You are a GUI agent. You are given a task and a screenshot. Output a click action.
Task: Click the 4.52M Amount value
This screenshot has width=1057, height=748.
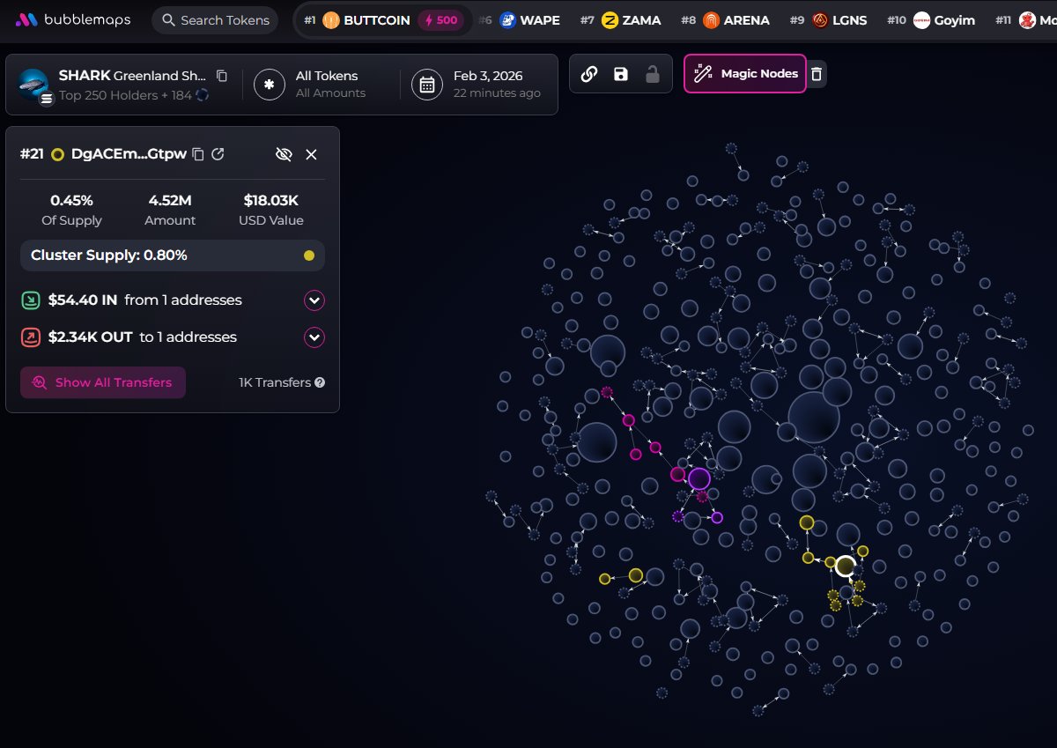170,201
